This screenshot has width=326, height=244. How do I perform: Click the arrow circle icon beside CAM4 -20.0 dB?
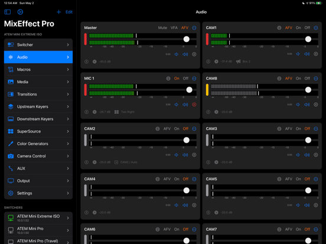94,212
